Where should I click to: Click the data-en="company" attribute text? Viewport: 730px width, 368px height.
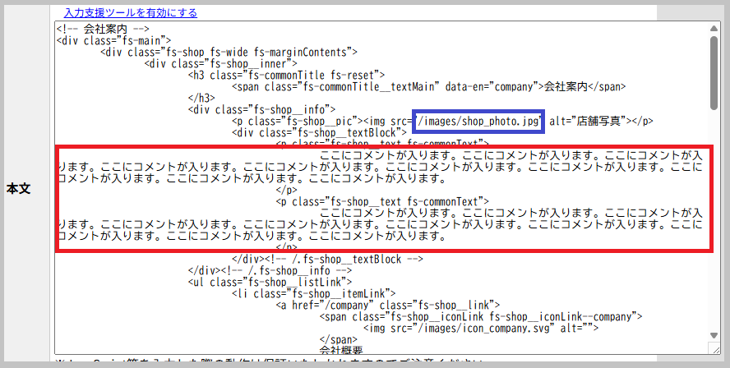tap(495, 86)
